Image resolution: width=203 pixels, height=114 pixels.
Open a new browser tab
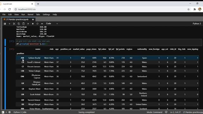[38, 4]
